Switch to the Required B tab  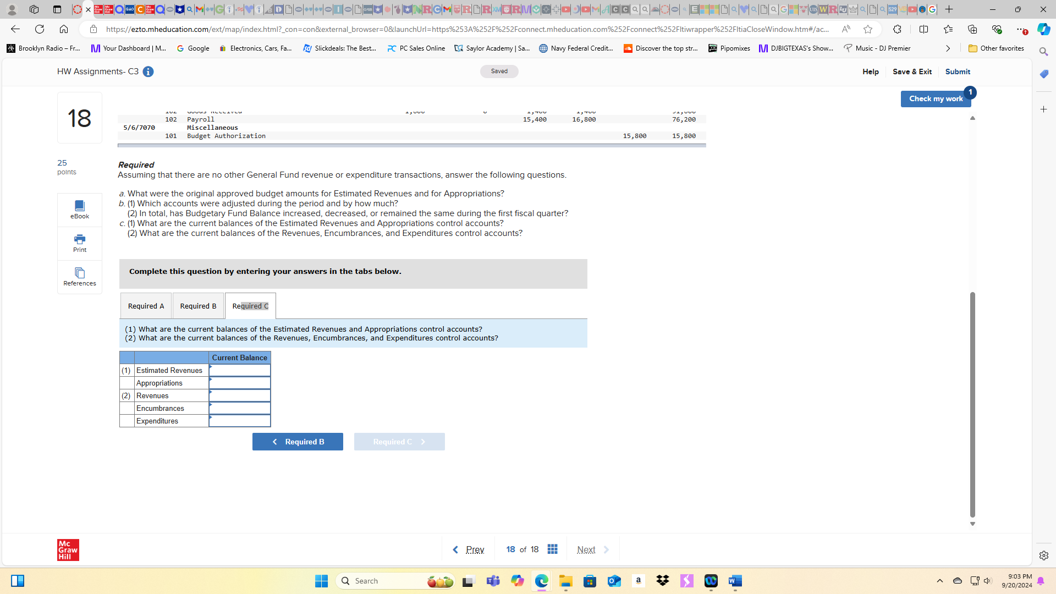coord(198,306)
